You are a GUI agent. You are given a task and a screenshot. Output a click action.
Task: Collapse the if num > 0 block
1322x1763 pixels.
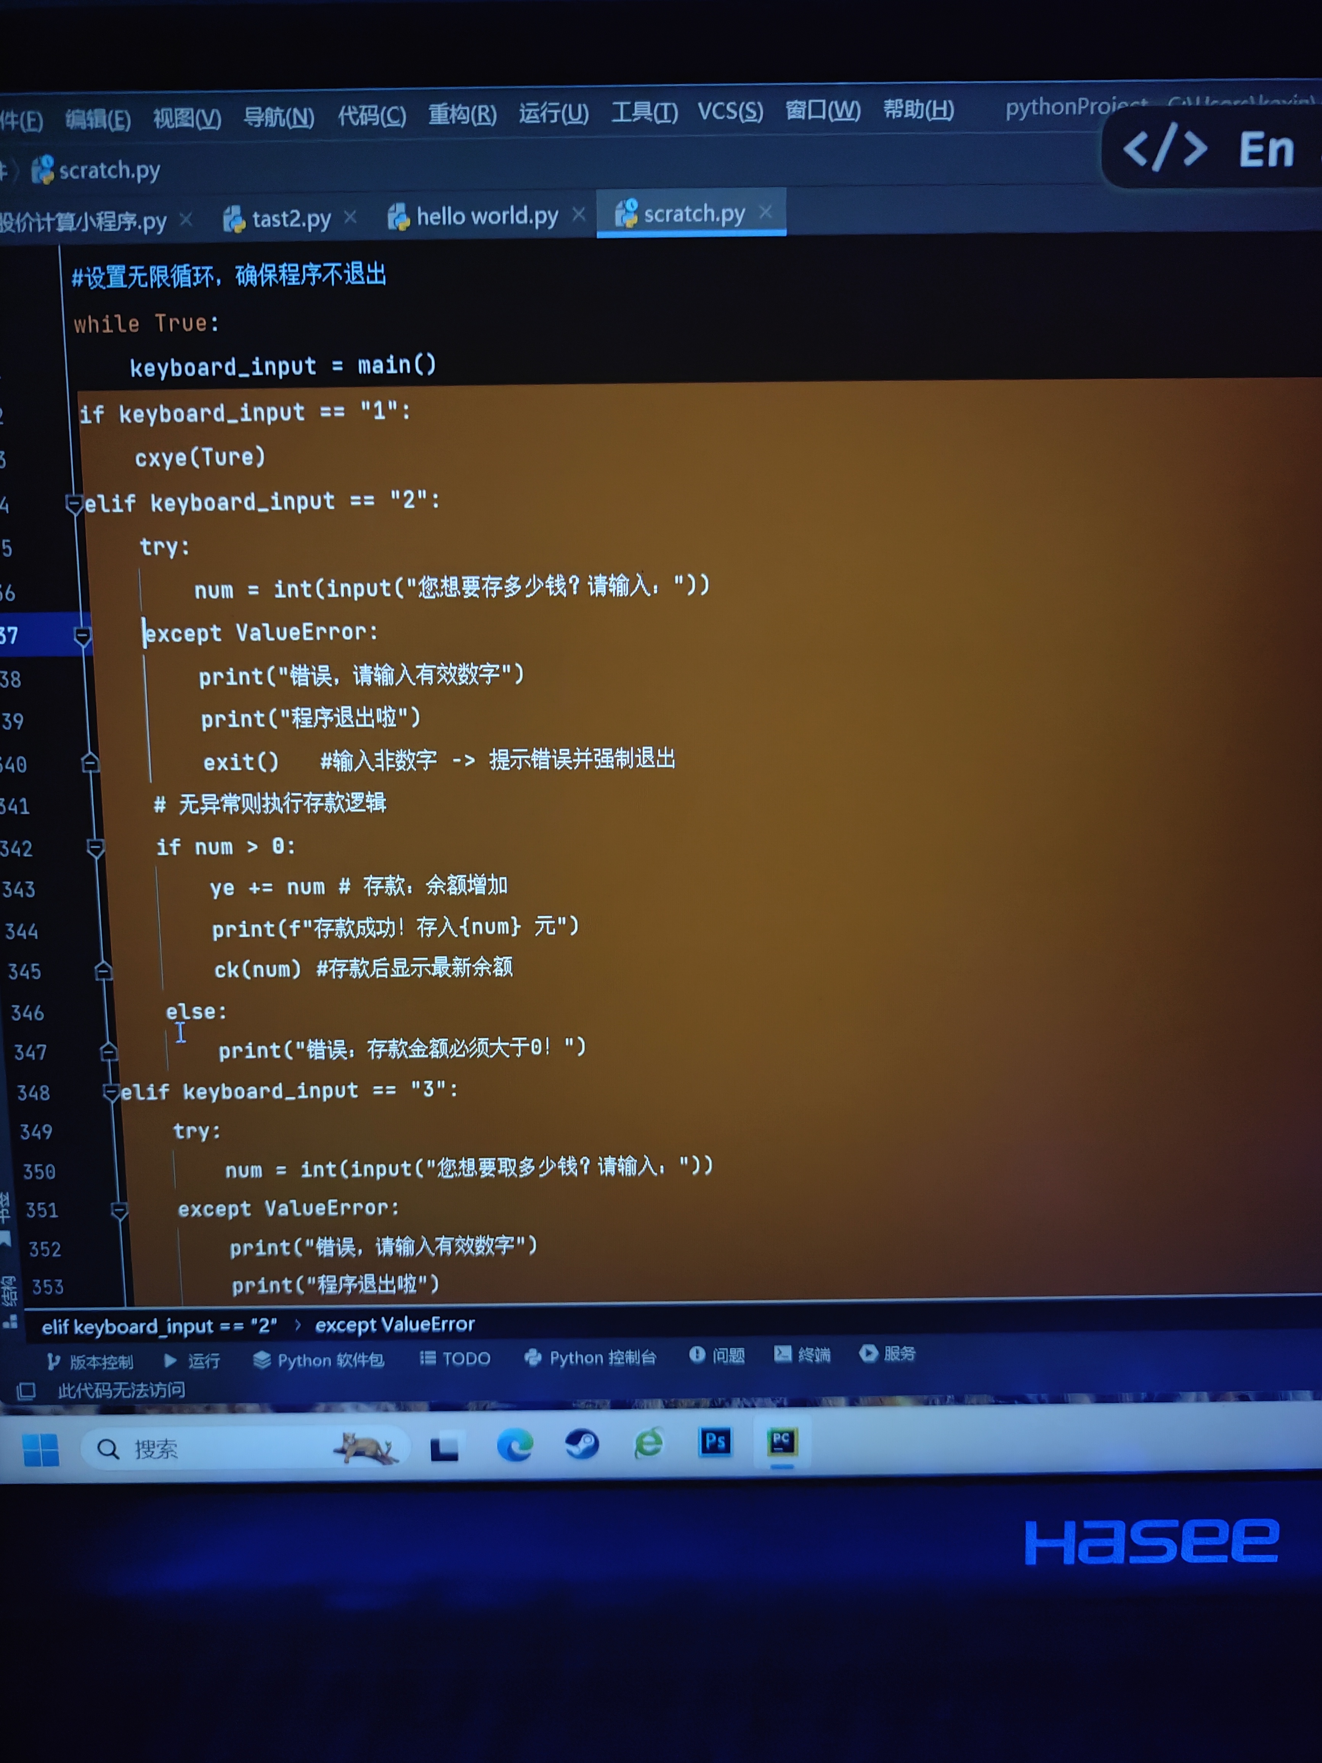[x=96, y=847]
